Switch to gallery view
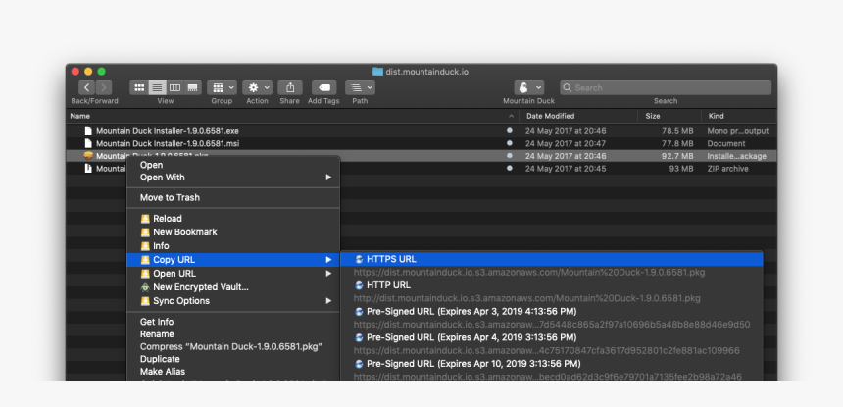This screenshot has width=843, height=407. click(193, 87)
